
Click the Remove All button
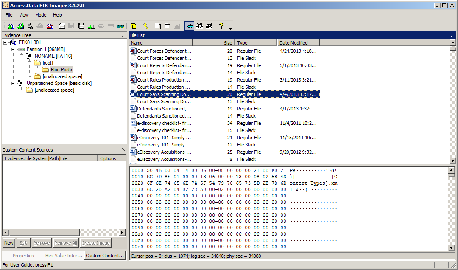click(66, 243)
